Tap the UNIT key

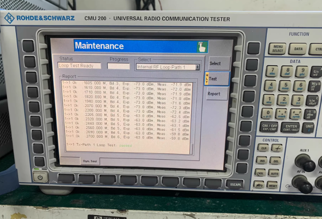(308, 128)
